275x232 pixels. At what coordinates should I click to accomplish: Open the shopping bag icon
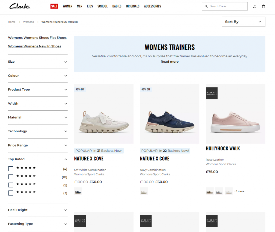point(263,6)
